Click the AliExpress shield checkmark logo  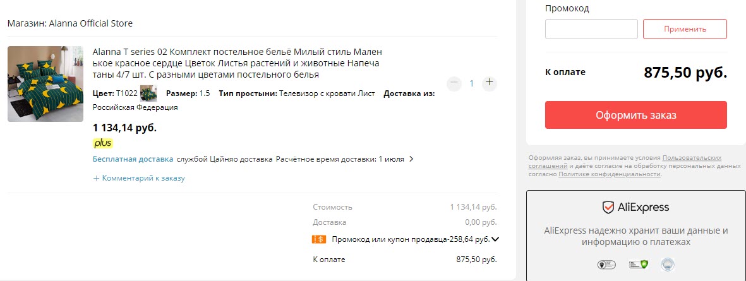tap(608, 207)
